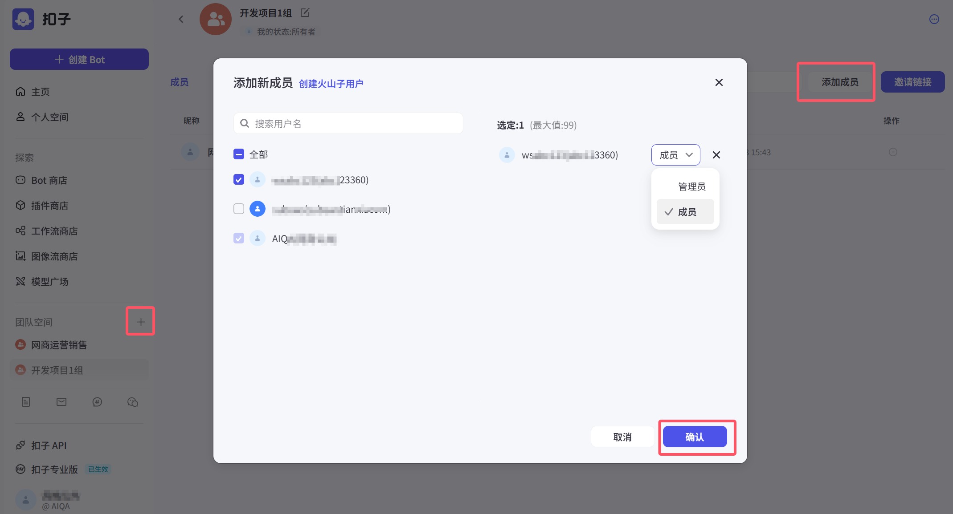The height and width of the screenshot is (514, 953).
Task: Click 创建 Bot button
Action: pos(79,59)
